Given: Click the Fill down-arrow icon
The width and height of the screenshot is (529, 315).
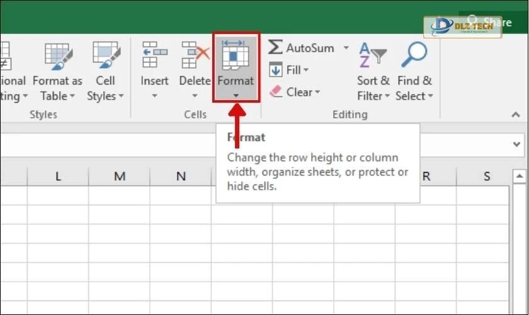Looking at the screenshot, I should 275,70.
